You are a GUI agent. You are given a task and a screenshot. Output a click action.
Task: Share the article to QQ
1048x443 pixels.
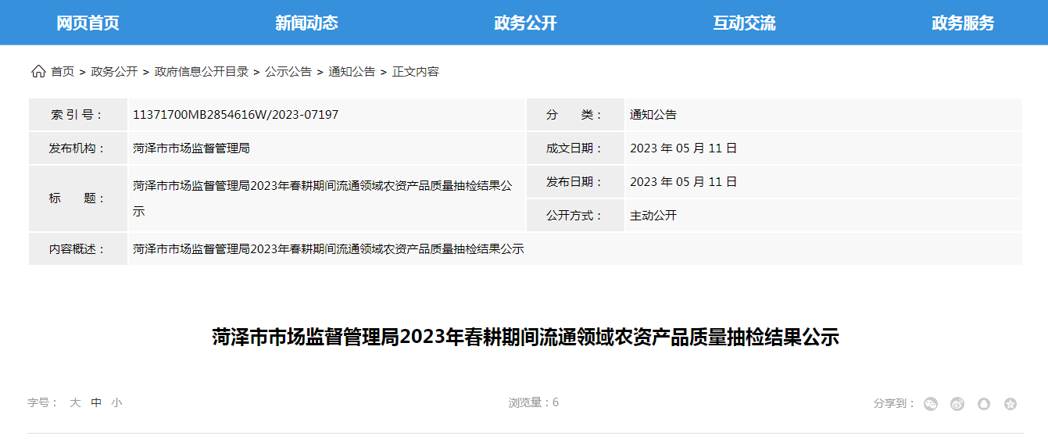(x=984, y=404)
